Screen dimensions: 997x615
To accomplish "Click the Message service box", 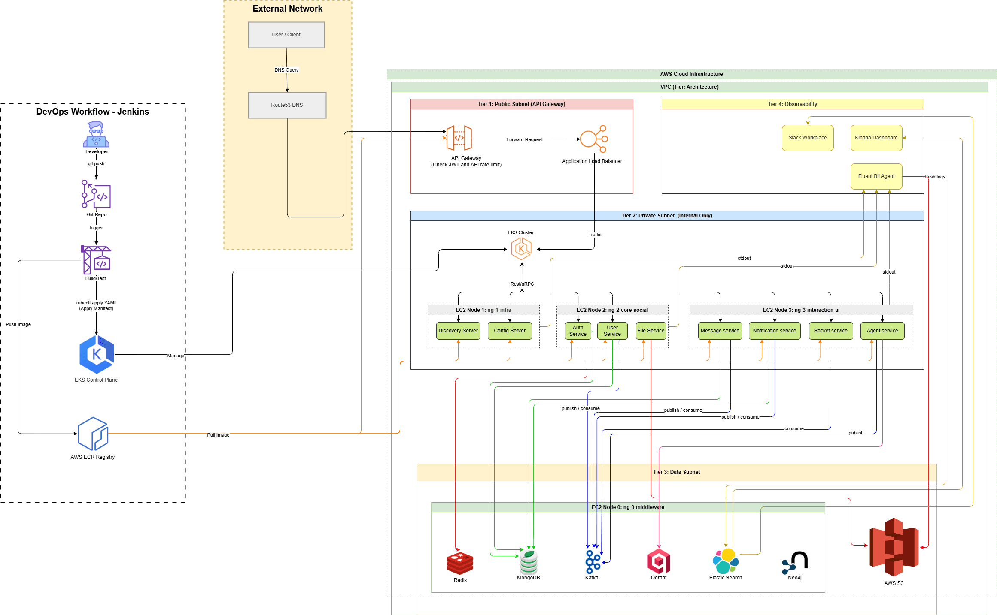I will 720,331.
